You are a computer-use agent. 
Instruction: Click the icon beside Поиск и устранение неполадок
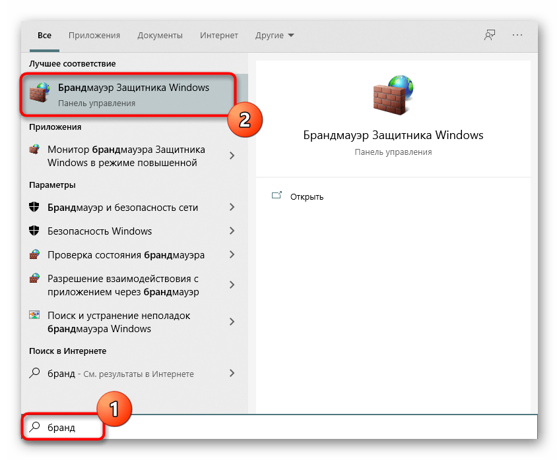tap(35, 316)
